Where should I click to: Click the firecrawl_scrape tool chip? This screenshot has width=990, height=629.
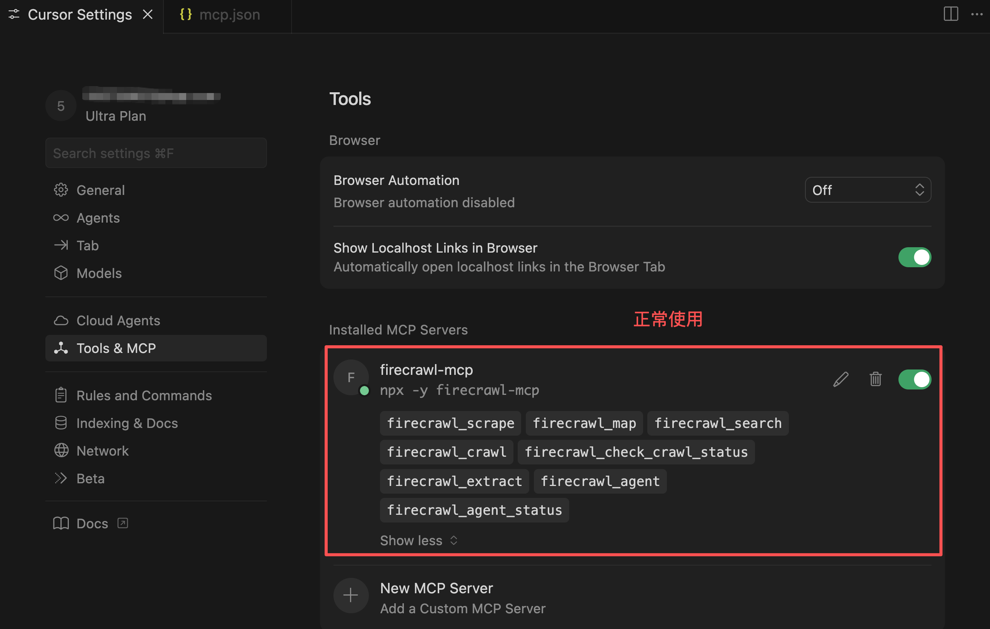click(450, 423)
